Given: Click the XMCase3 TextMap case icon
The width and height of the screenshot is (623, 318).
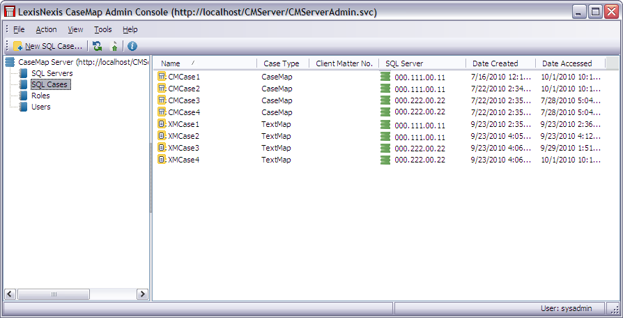Looking at the screenshot, I should 162,148.
